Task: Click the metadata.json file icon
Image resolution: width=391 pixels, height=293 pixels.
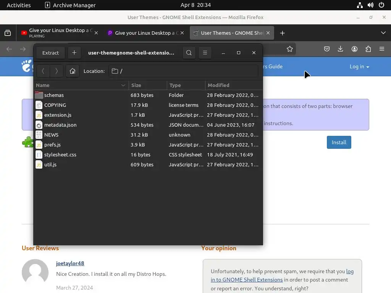Action: (x=39, y=125)
